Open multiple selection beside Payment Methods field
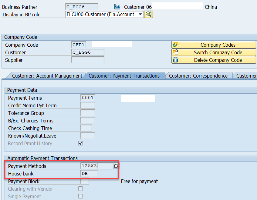This screenshot has height=200, width=257. click(x=116, y=165)
